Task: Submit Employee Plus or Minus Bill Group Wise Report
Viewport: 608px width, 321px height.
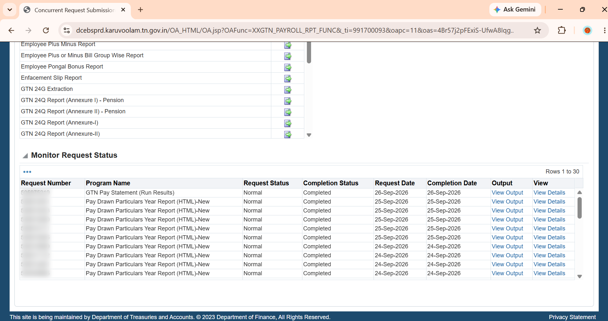Action: coord(288,56)
